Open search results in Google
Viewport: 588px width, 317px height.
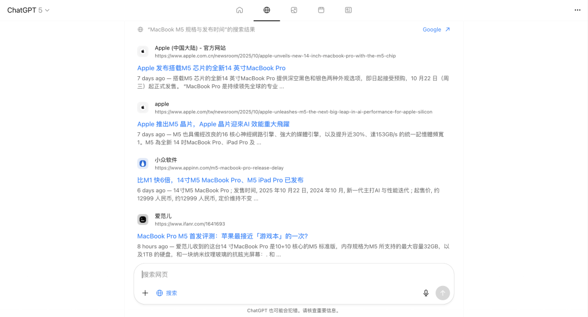436,29
